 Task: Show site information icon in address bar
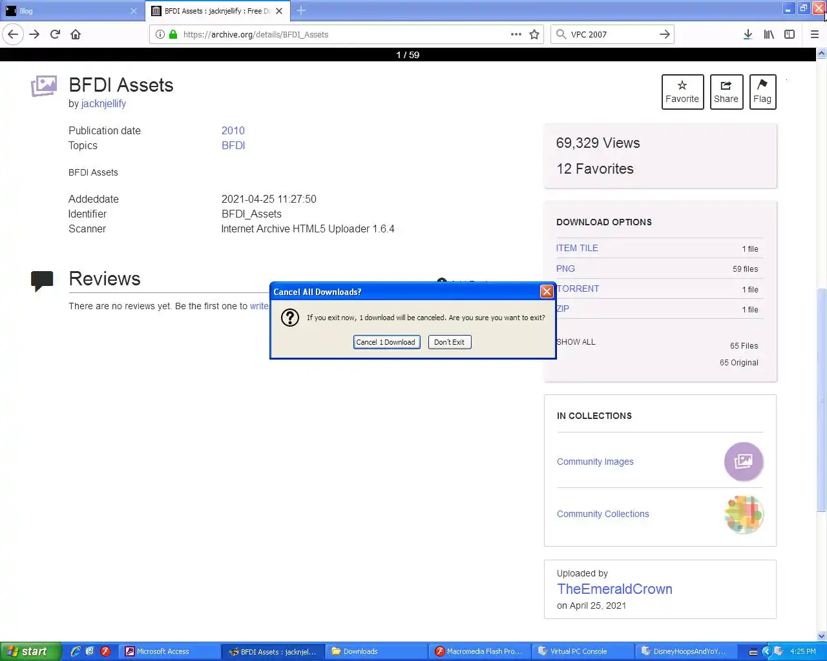pyautogui.click(x=160, y=34)
